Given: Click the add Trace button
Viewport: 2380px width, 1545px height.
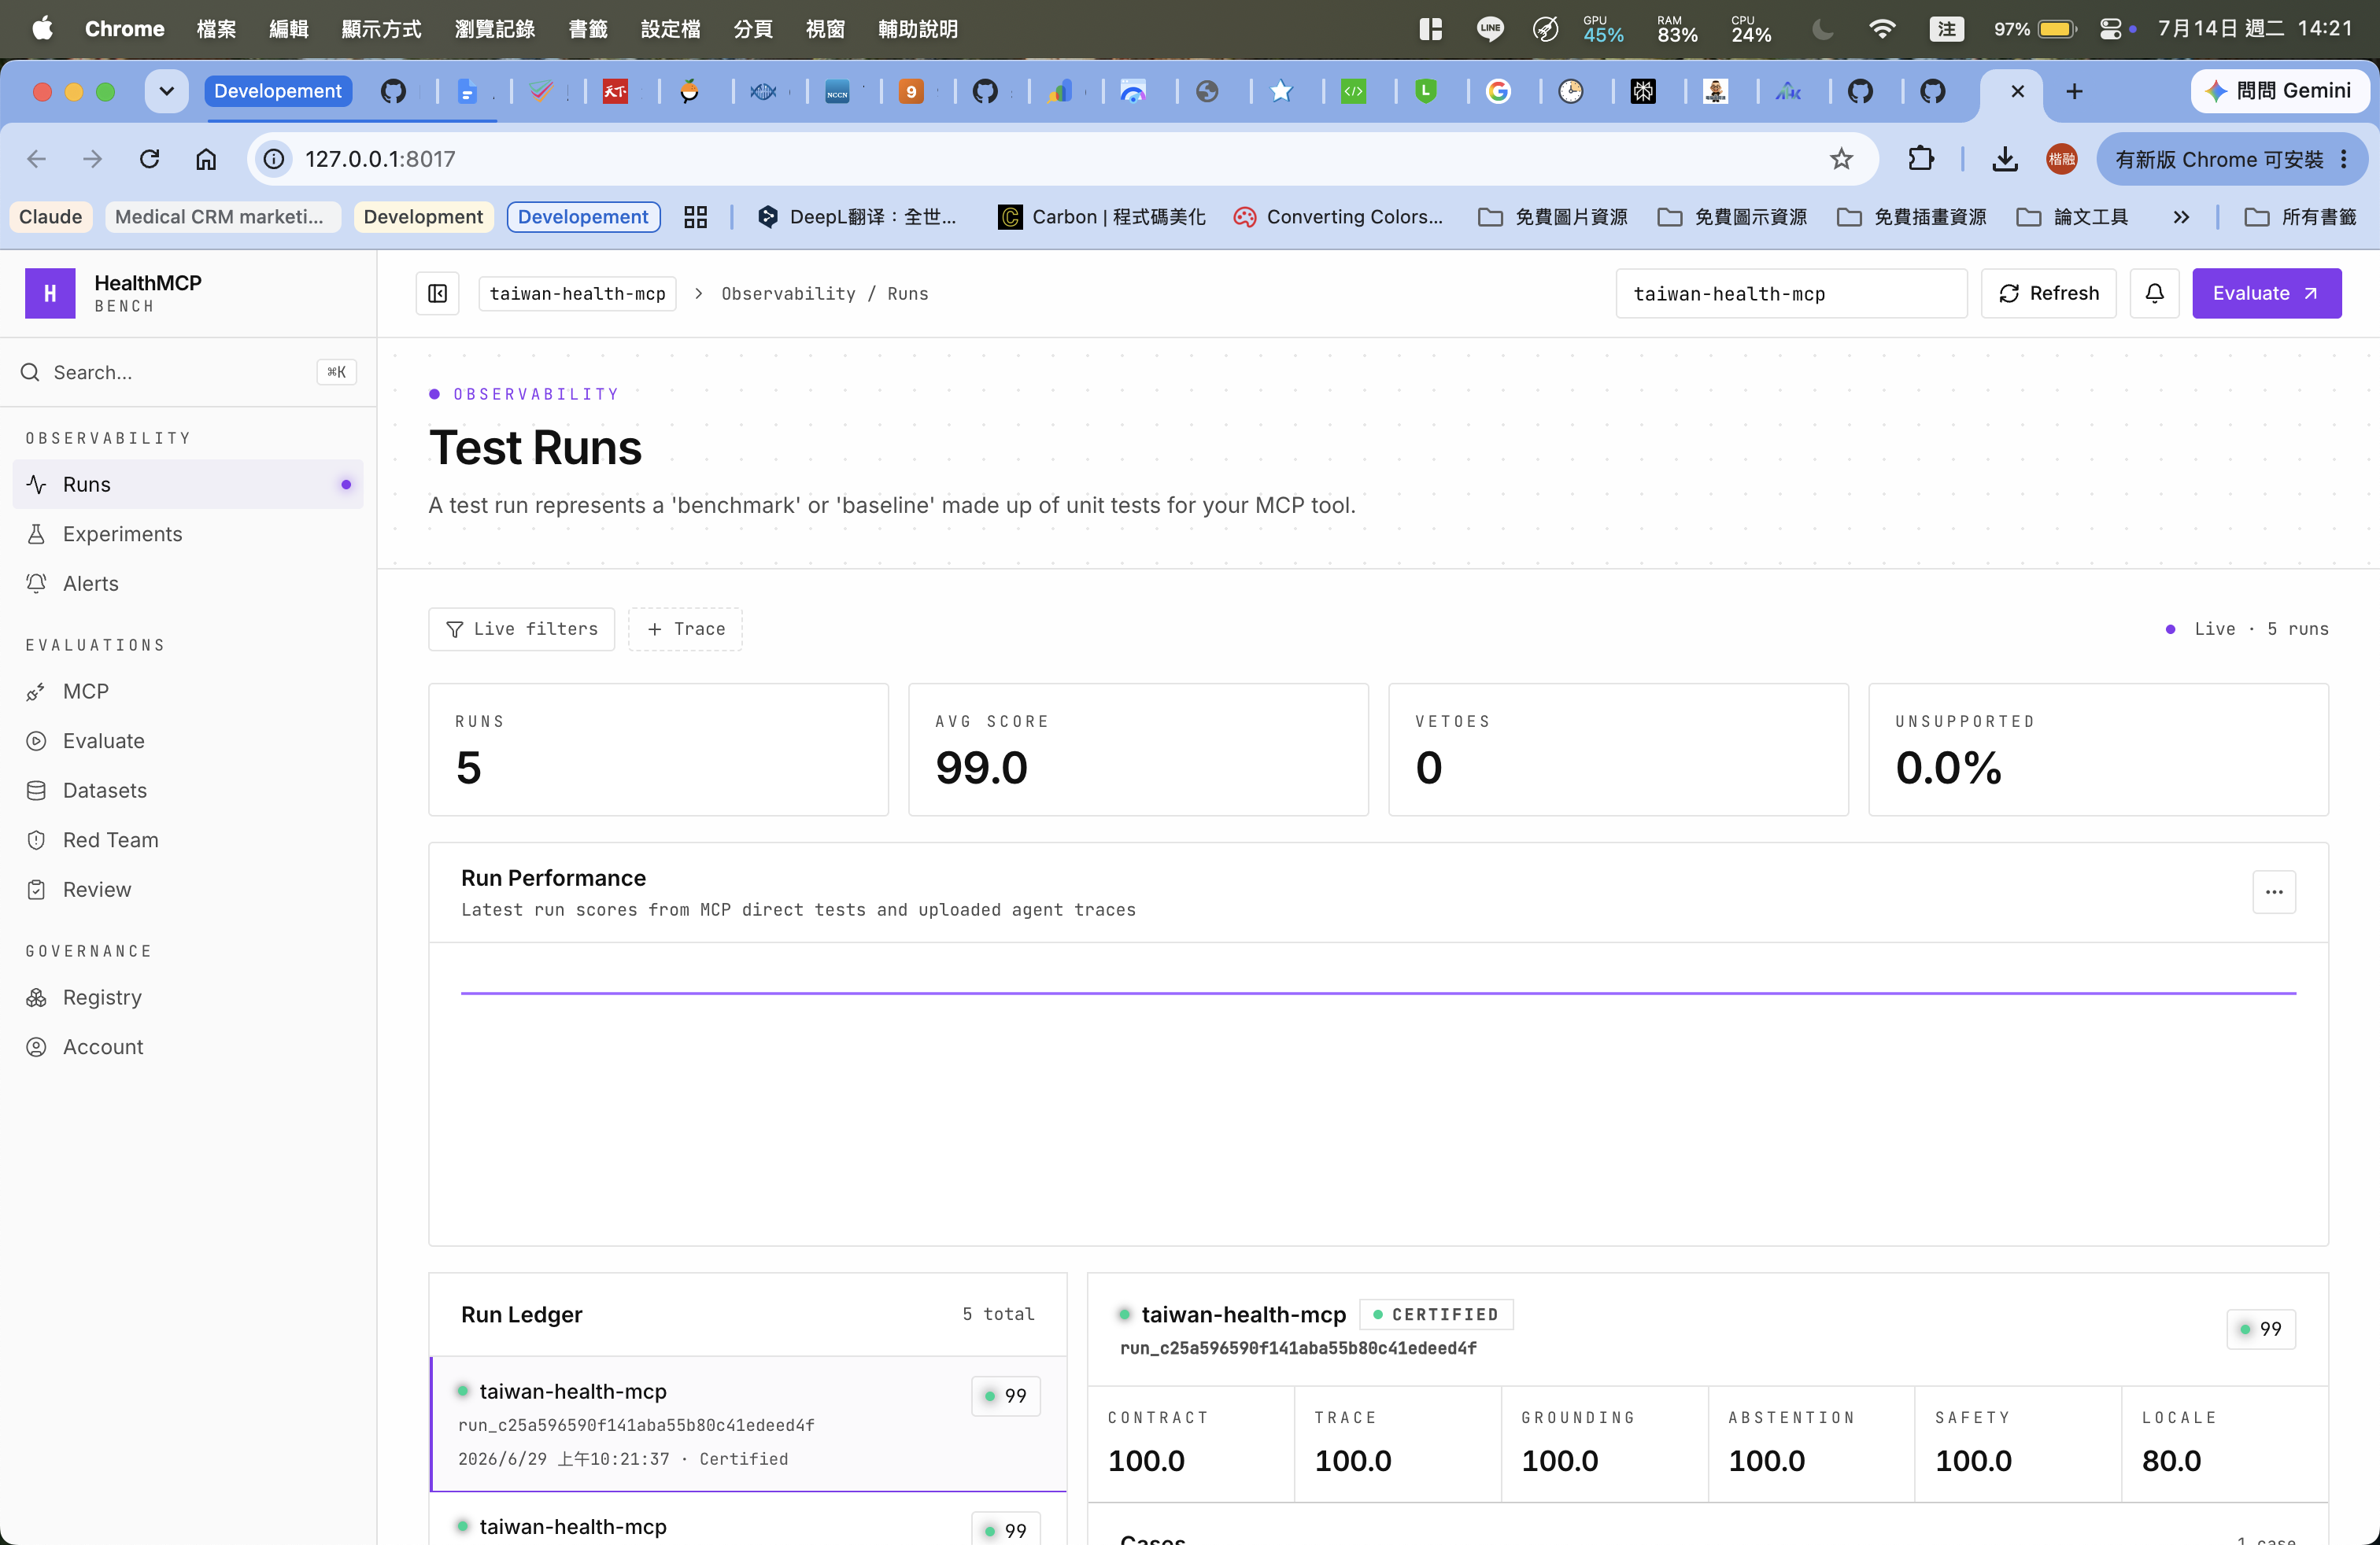Looking at the screenshot, I should pyautogui.click(x=685, y=629).
